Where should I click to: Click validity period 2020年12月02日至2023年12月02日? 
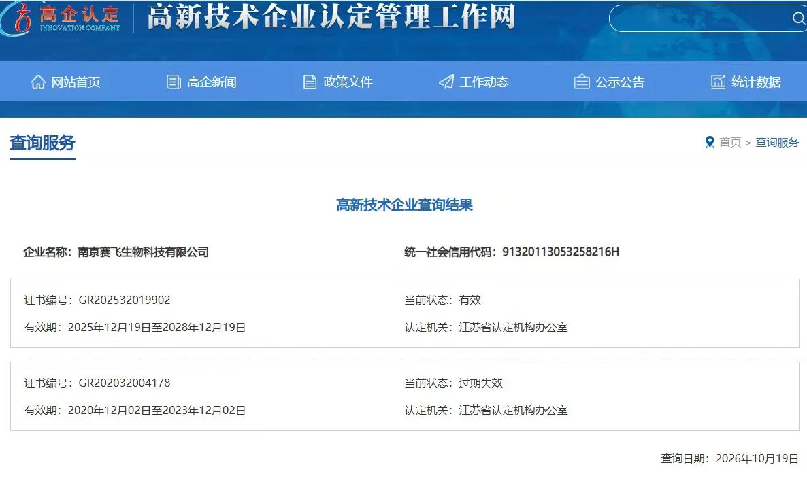[157, 410]
